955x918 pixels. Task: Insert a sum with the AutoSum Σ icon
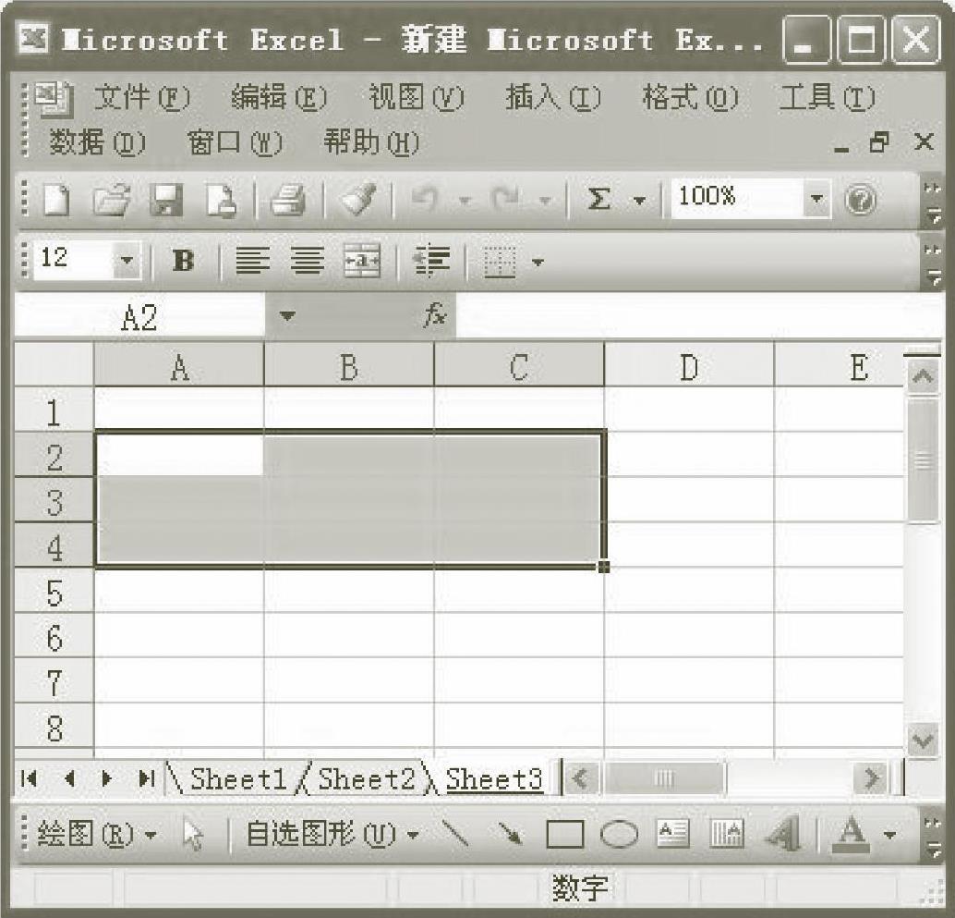599,199
